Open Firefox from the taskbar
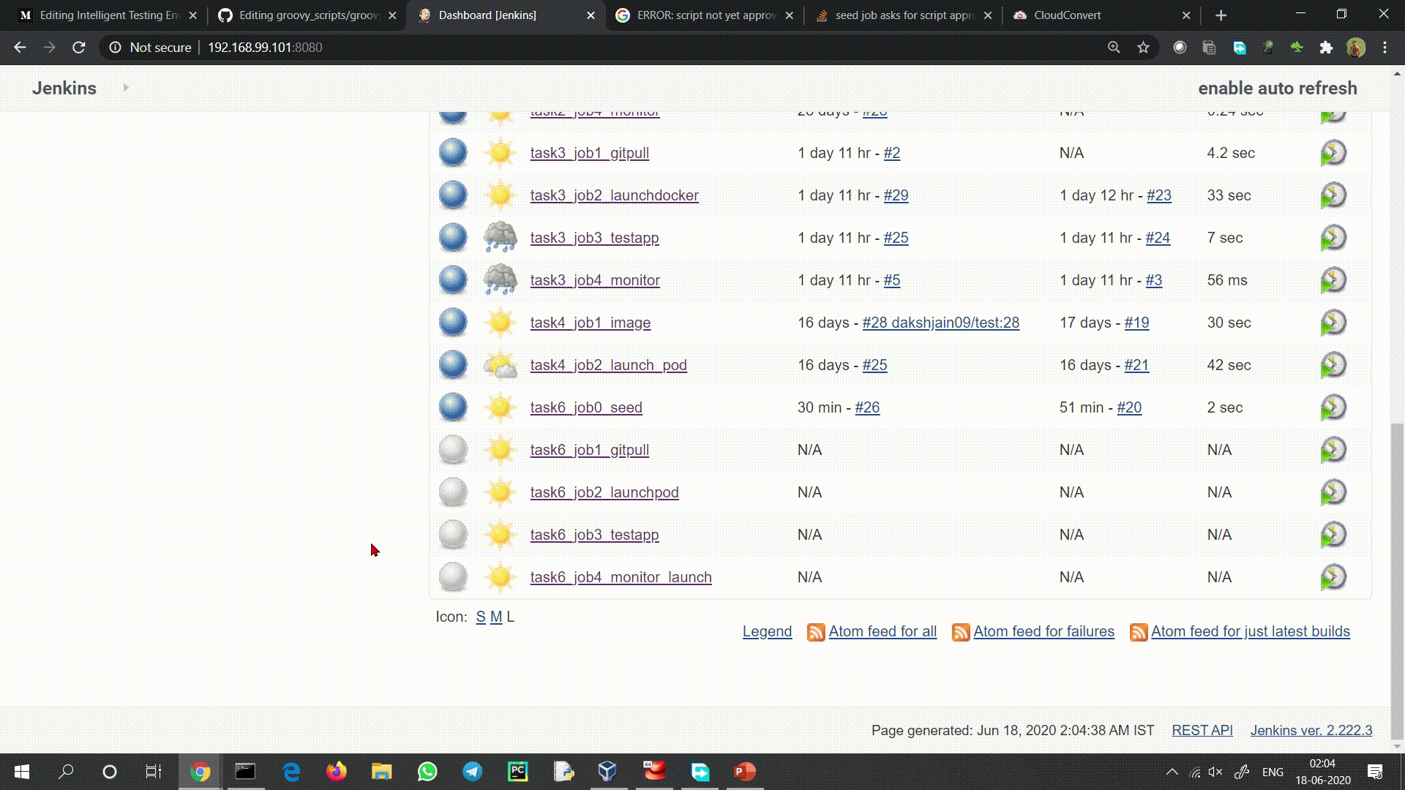 (x=336, y=772)
